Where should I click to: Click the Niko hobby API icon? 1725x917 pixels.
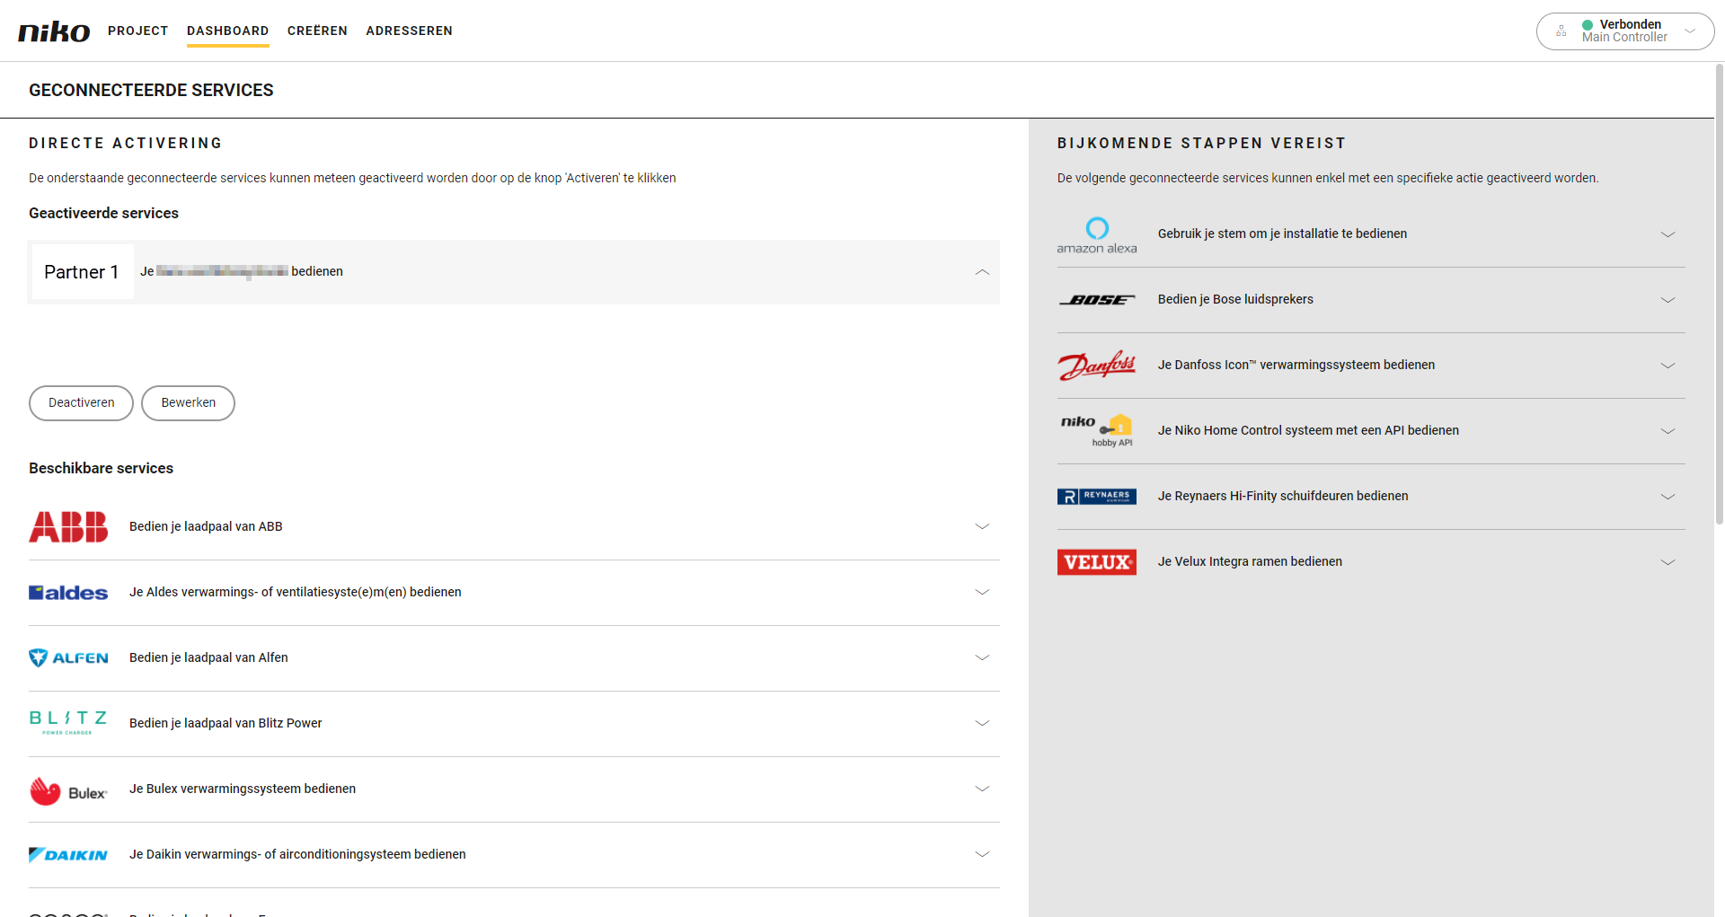(x=1096, y=431)
